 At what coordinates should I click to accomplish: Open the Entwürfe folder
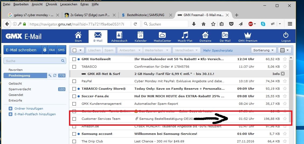15,100
